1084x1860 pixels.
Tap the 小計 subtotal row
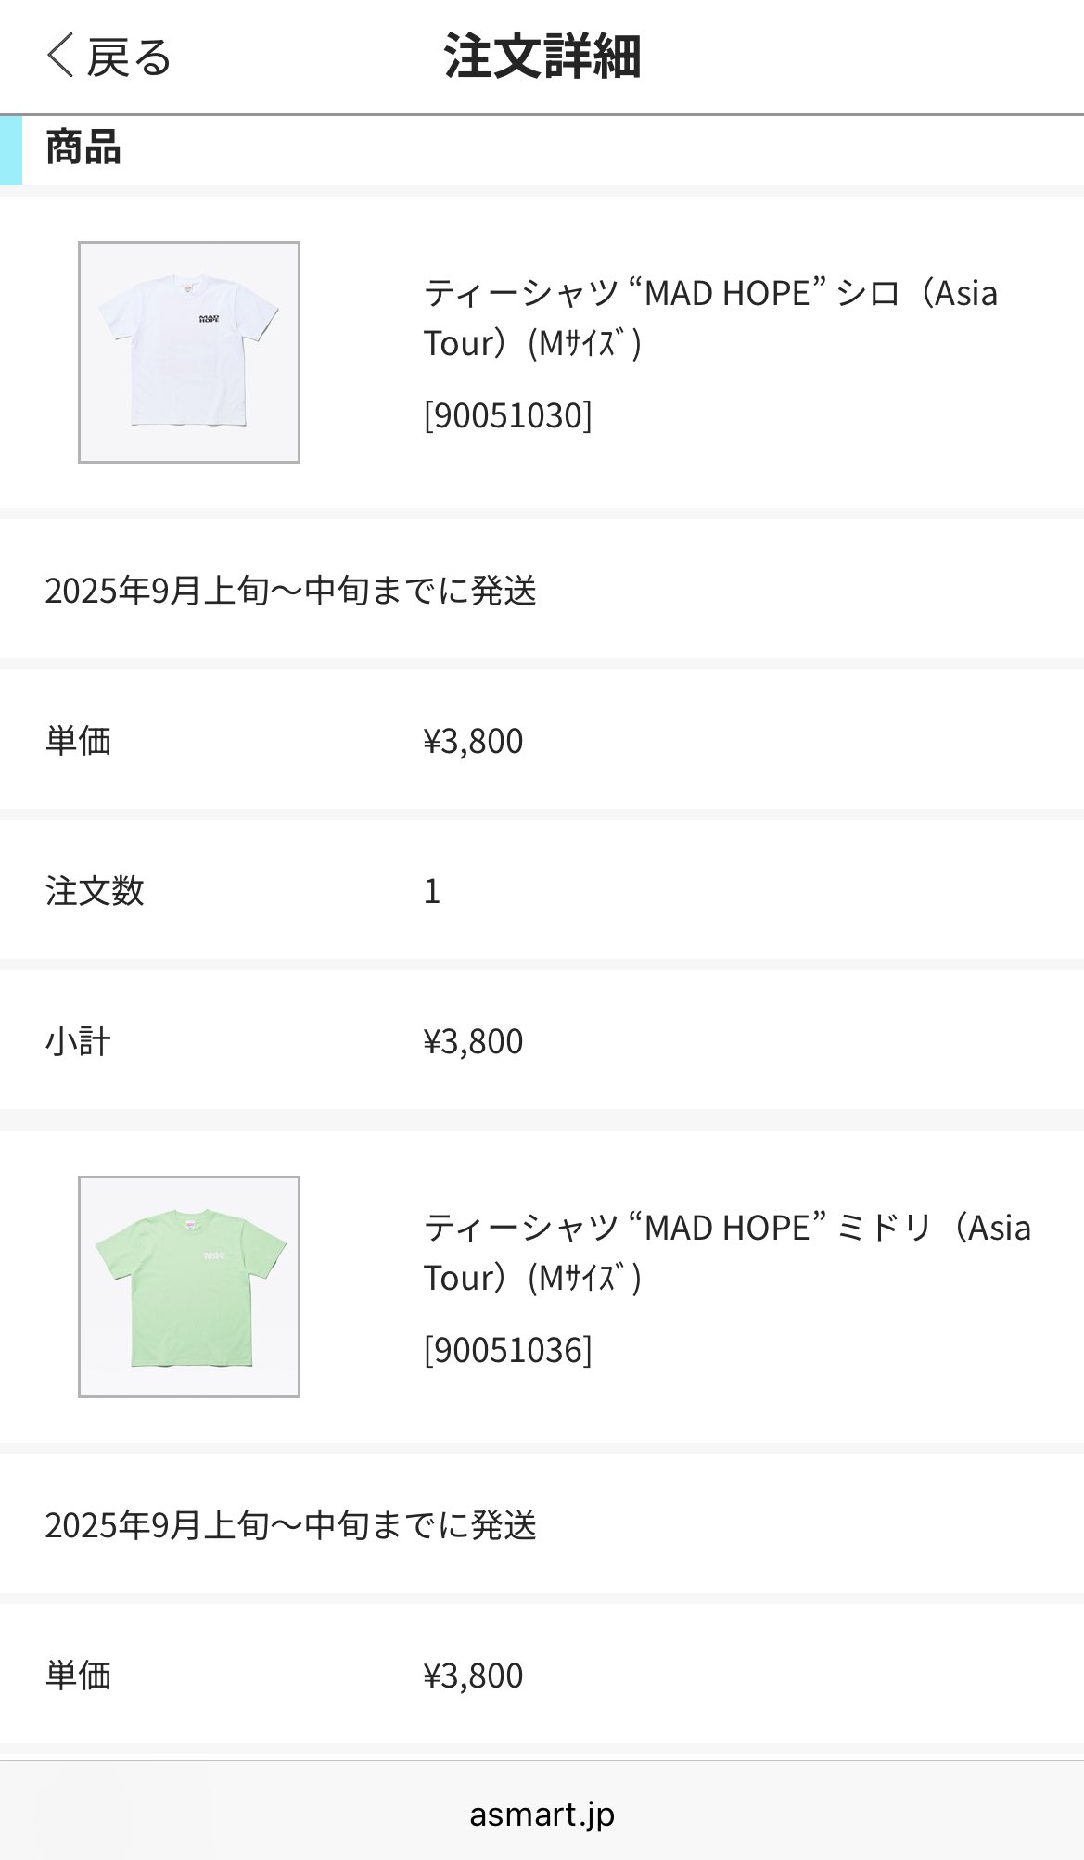(542, 1040)
